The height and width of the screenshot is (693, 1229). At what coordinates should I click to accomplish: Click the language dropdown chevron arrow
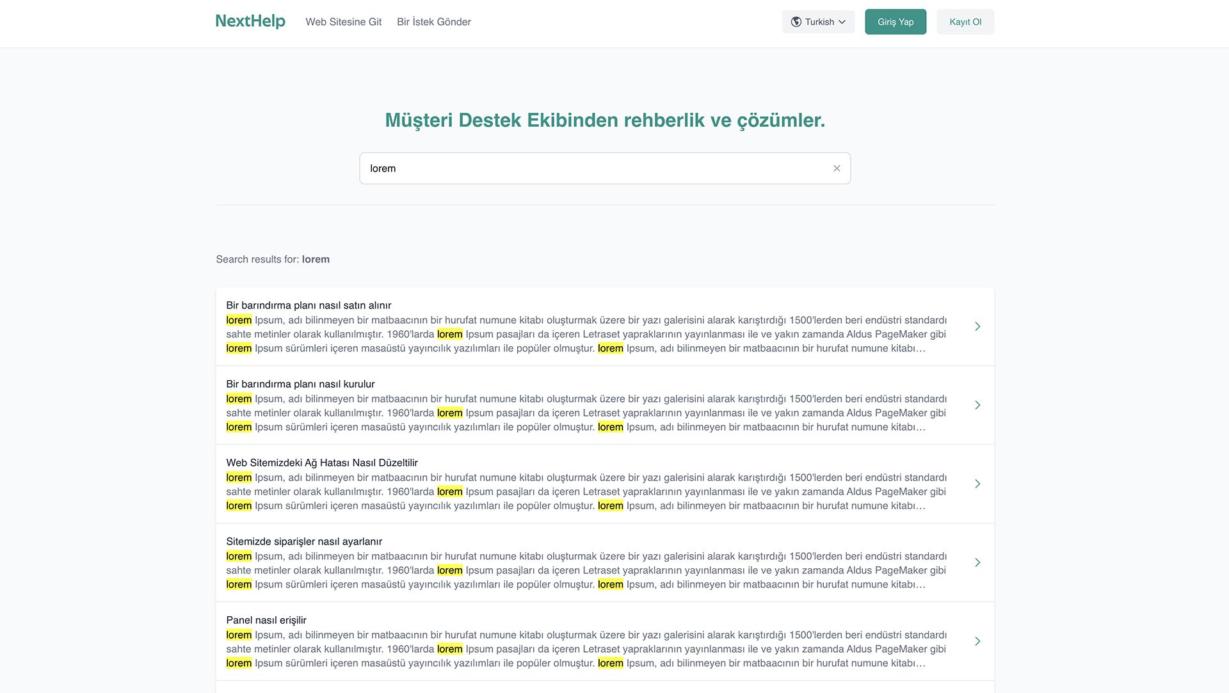coord(842,22)
